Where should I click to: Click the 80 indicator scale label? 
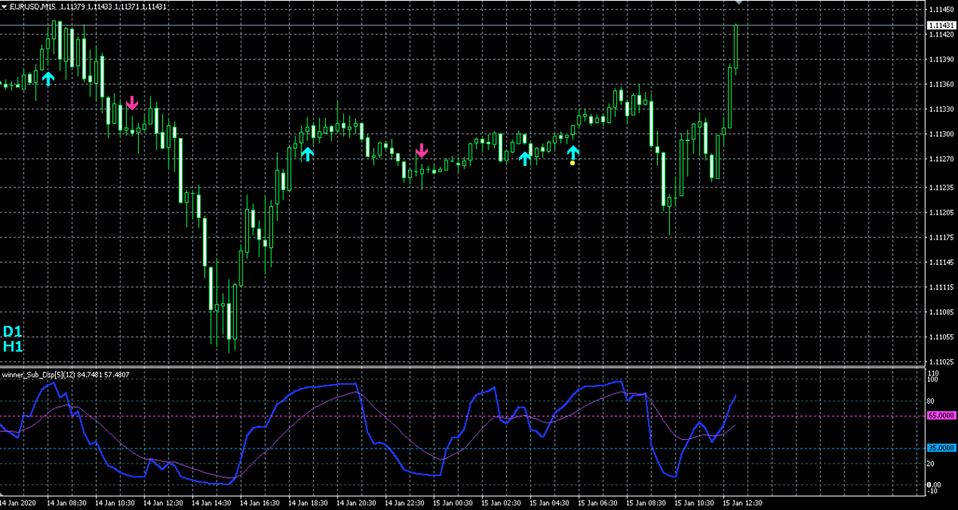pyautogui.click(x=931, y=401)
